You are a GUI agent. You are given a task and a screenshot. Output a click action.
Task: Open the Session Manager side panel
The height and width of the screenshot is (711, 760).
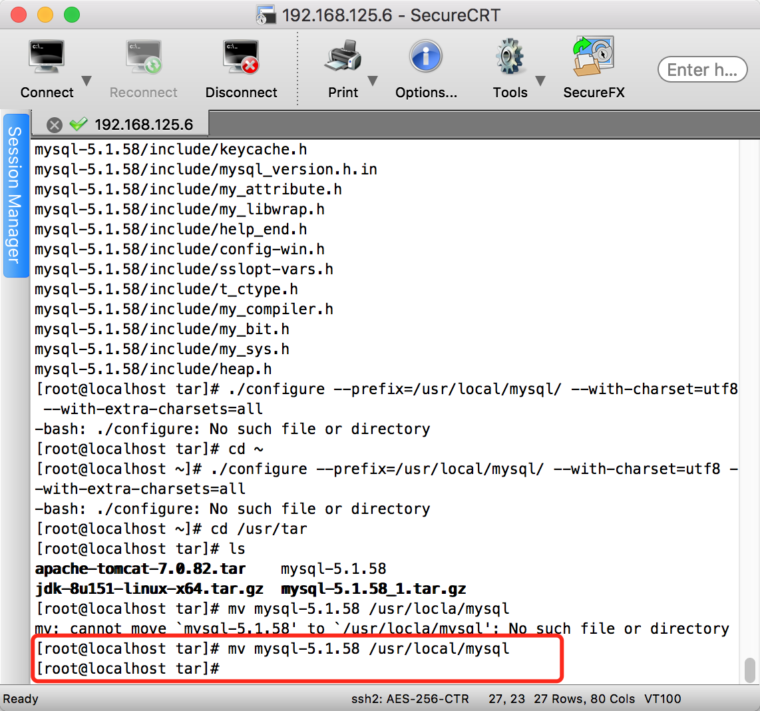[16, 196]
